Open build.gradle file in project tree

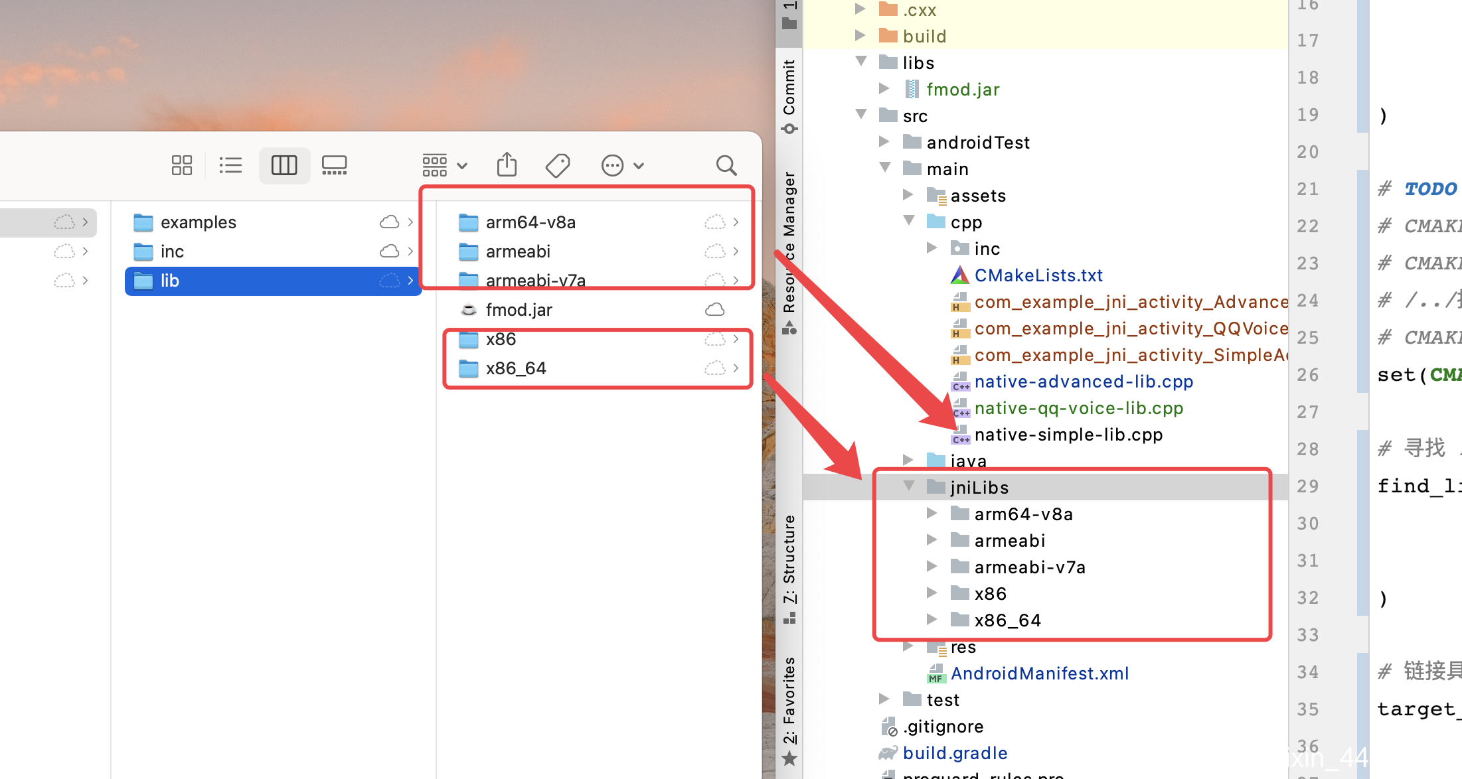pyautogui.click(x=955, y=753)
